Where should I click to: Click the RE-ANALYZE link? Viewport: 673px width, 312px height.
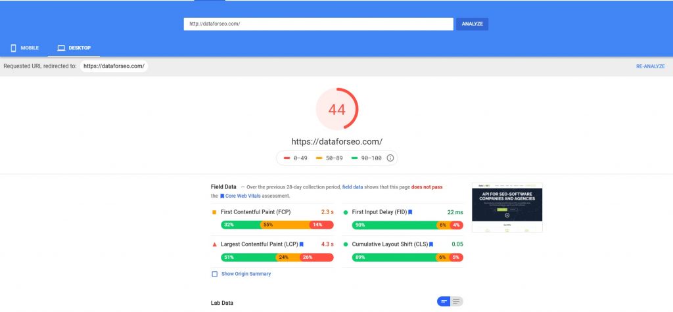650,66
